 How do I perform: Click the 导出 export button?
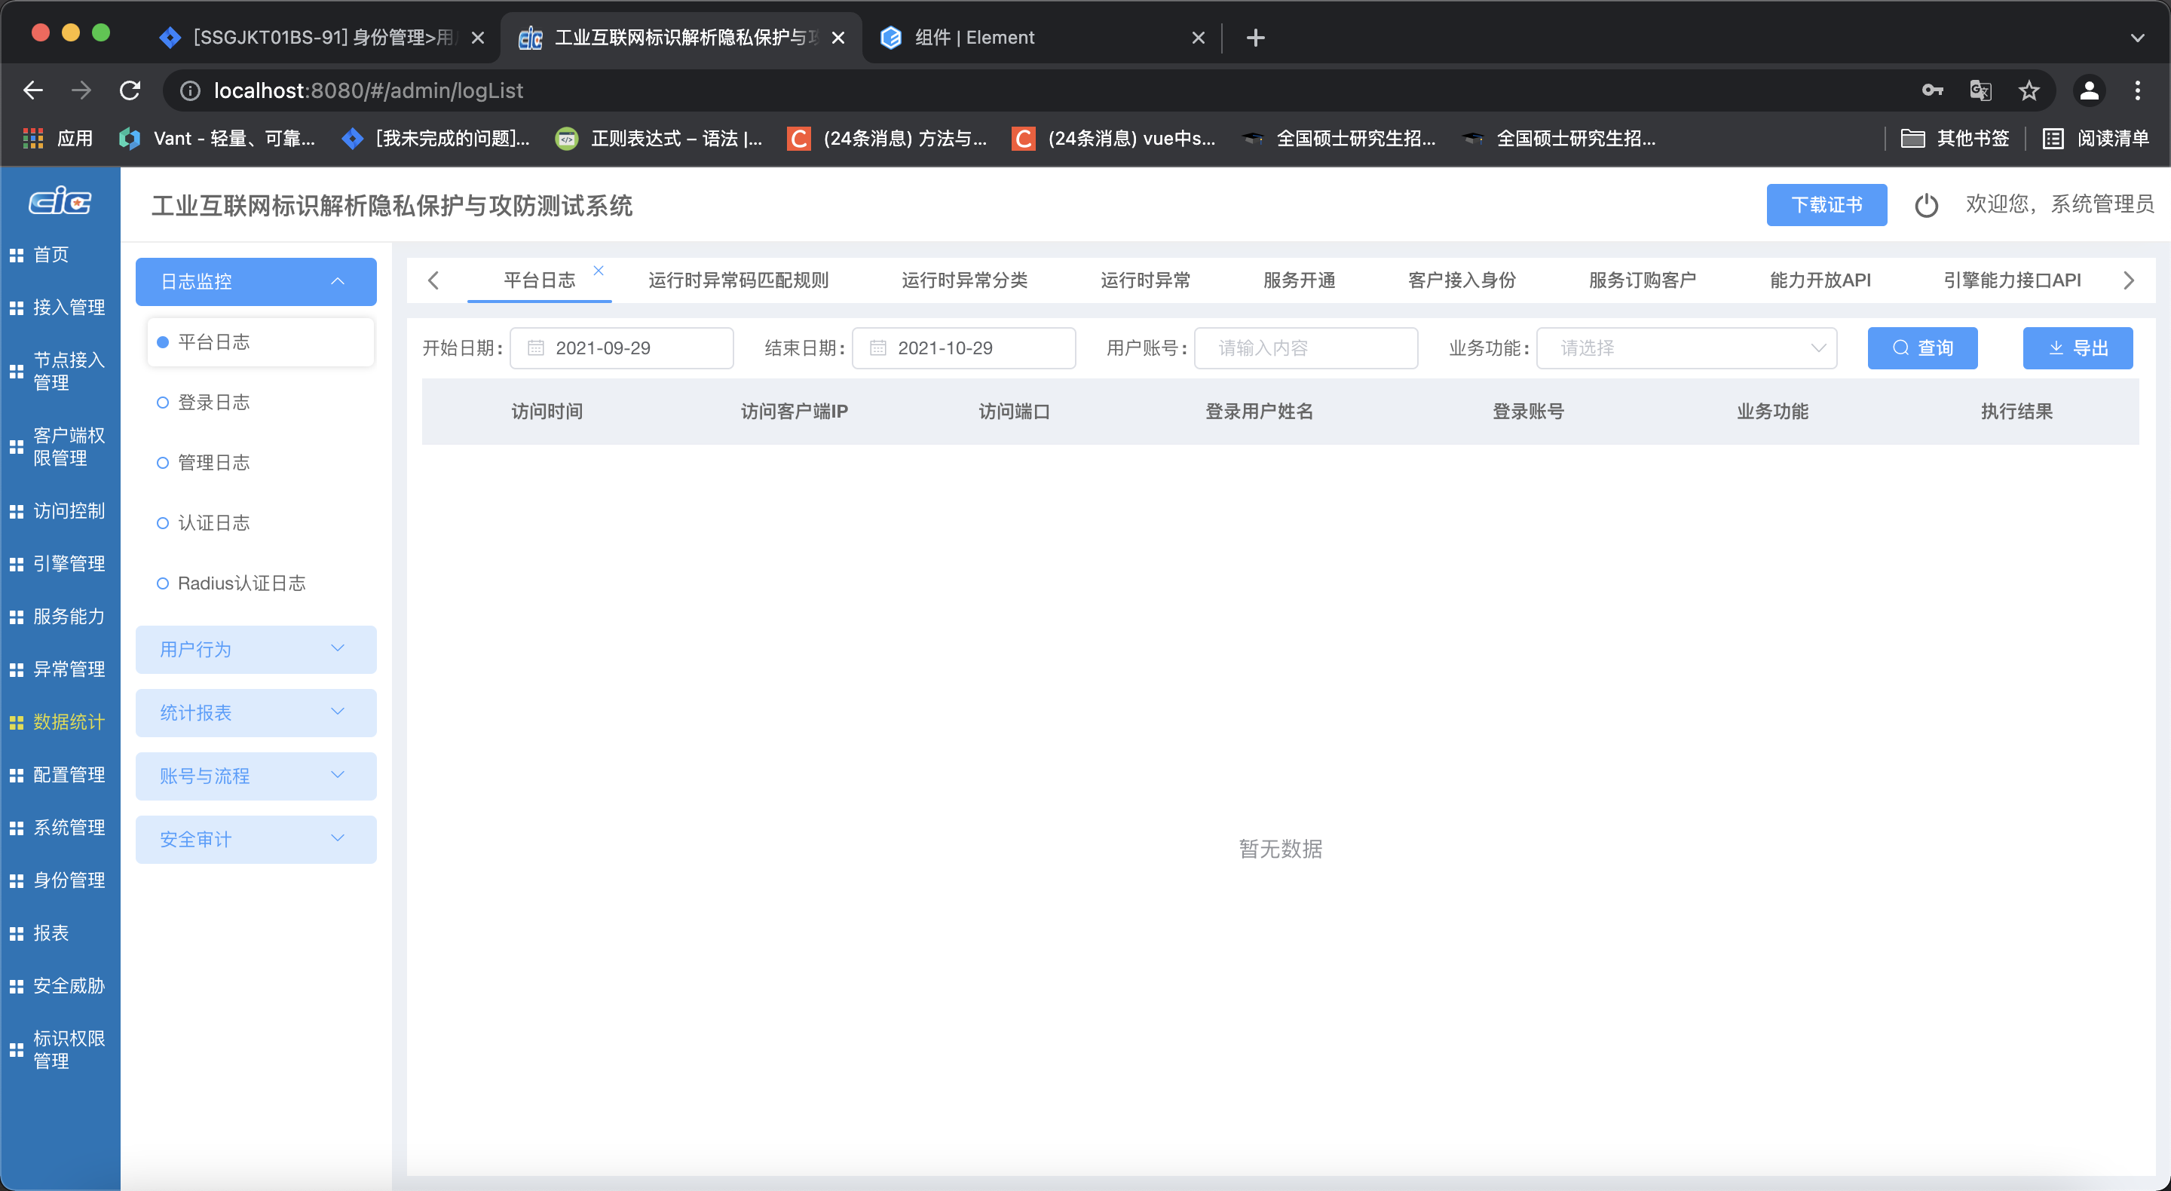tap(2078, 348)
